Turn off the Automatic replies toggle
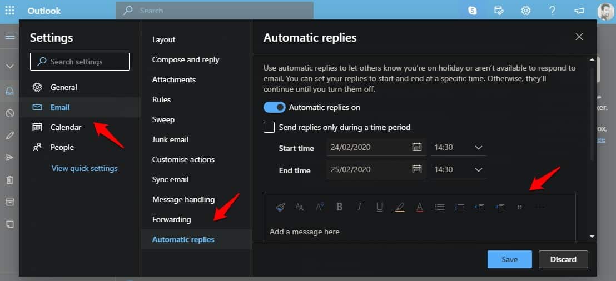Viewport: 616px width, 281px height. click(x=274, y=107)
